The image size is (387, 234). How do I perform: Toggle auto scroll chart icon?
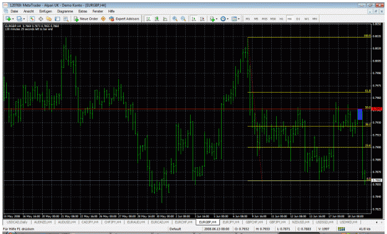194,19
